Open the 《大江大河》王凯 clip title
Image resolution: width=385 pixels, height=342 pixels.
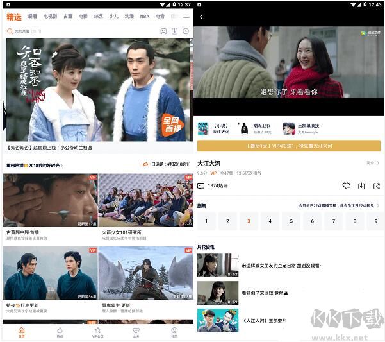(x=264, y=321)
